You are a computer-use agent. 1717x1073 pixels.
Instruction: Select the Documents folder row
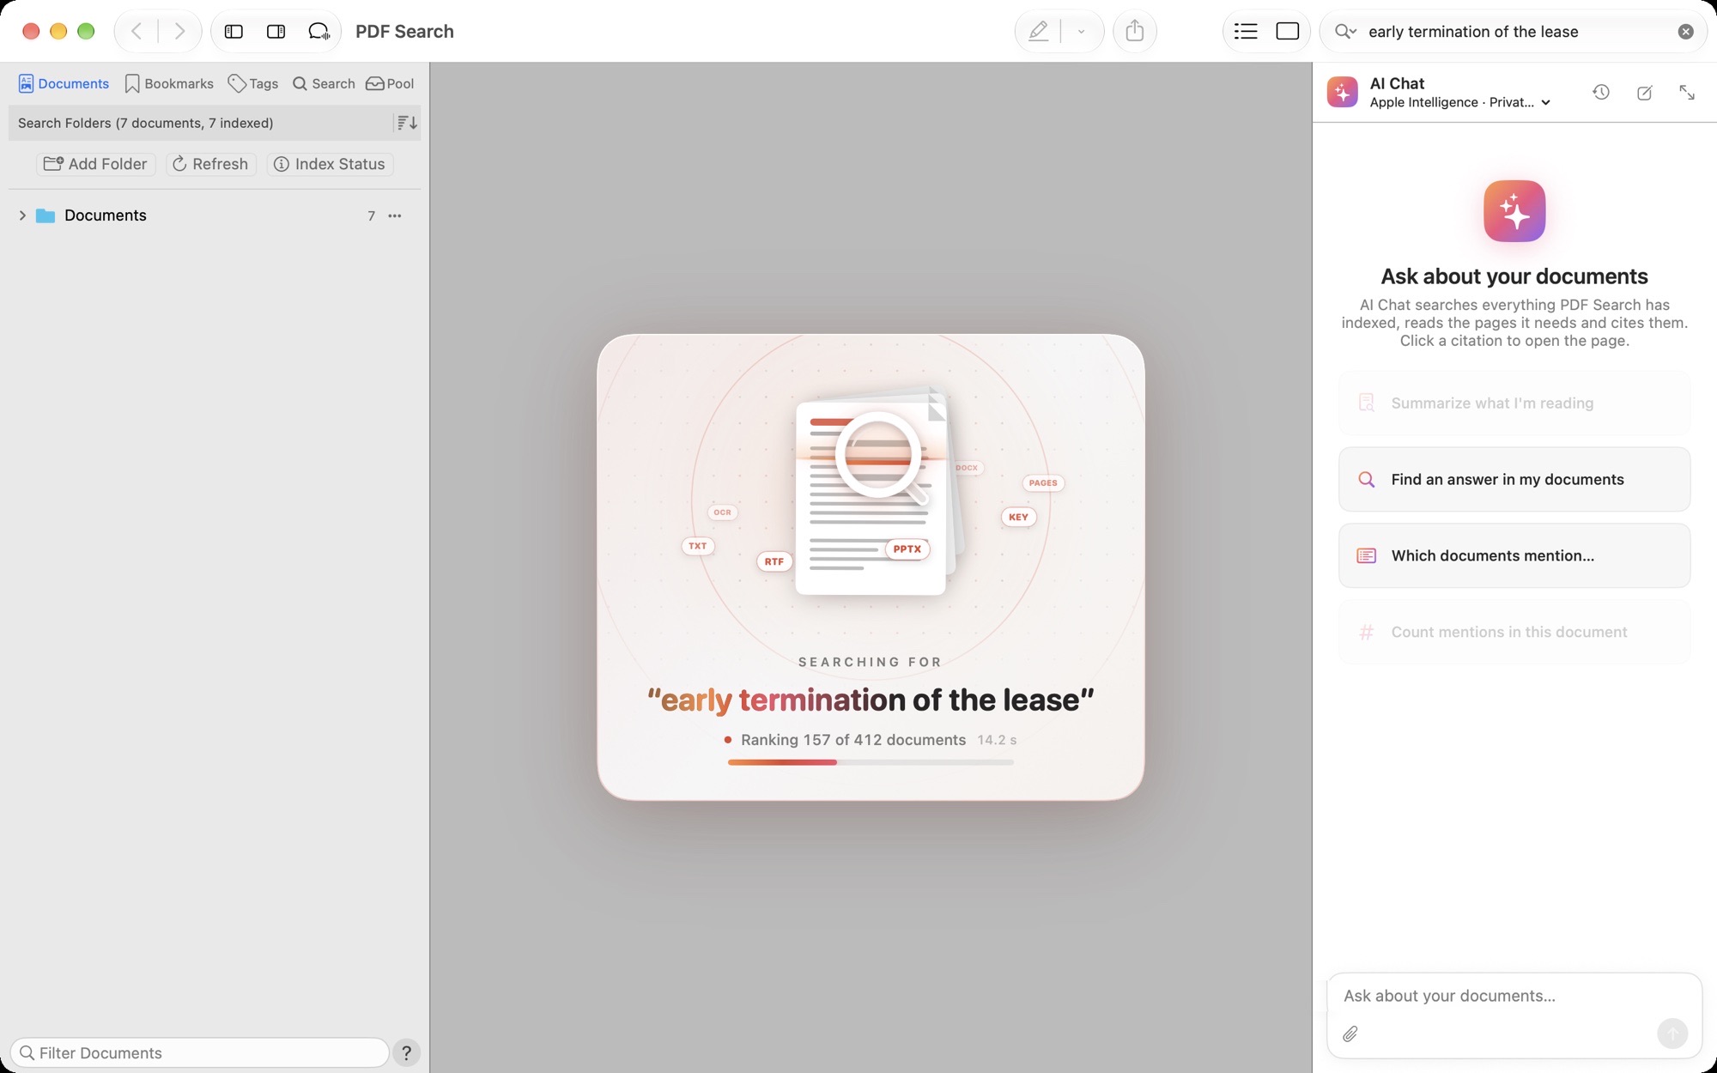214,215
